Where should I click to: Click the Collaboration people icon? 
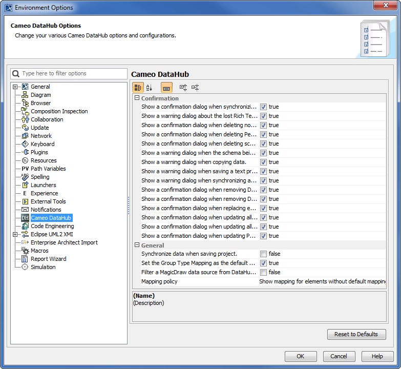(x=25, y=119)
